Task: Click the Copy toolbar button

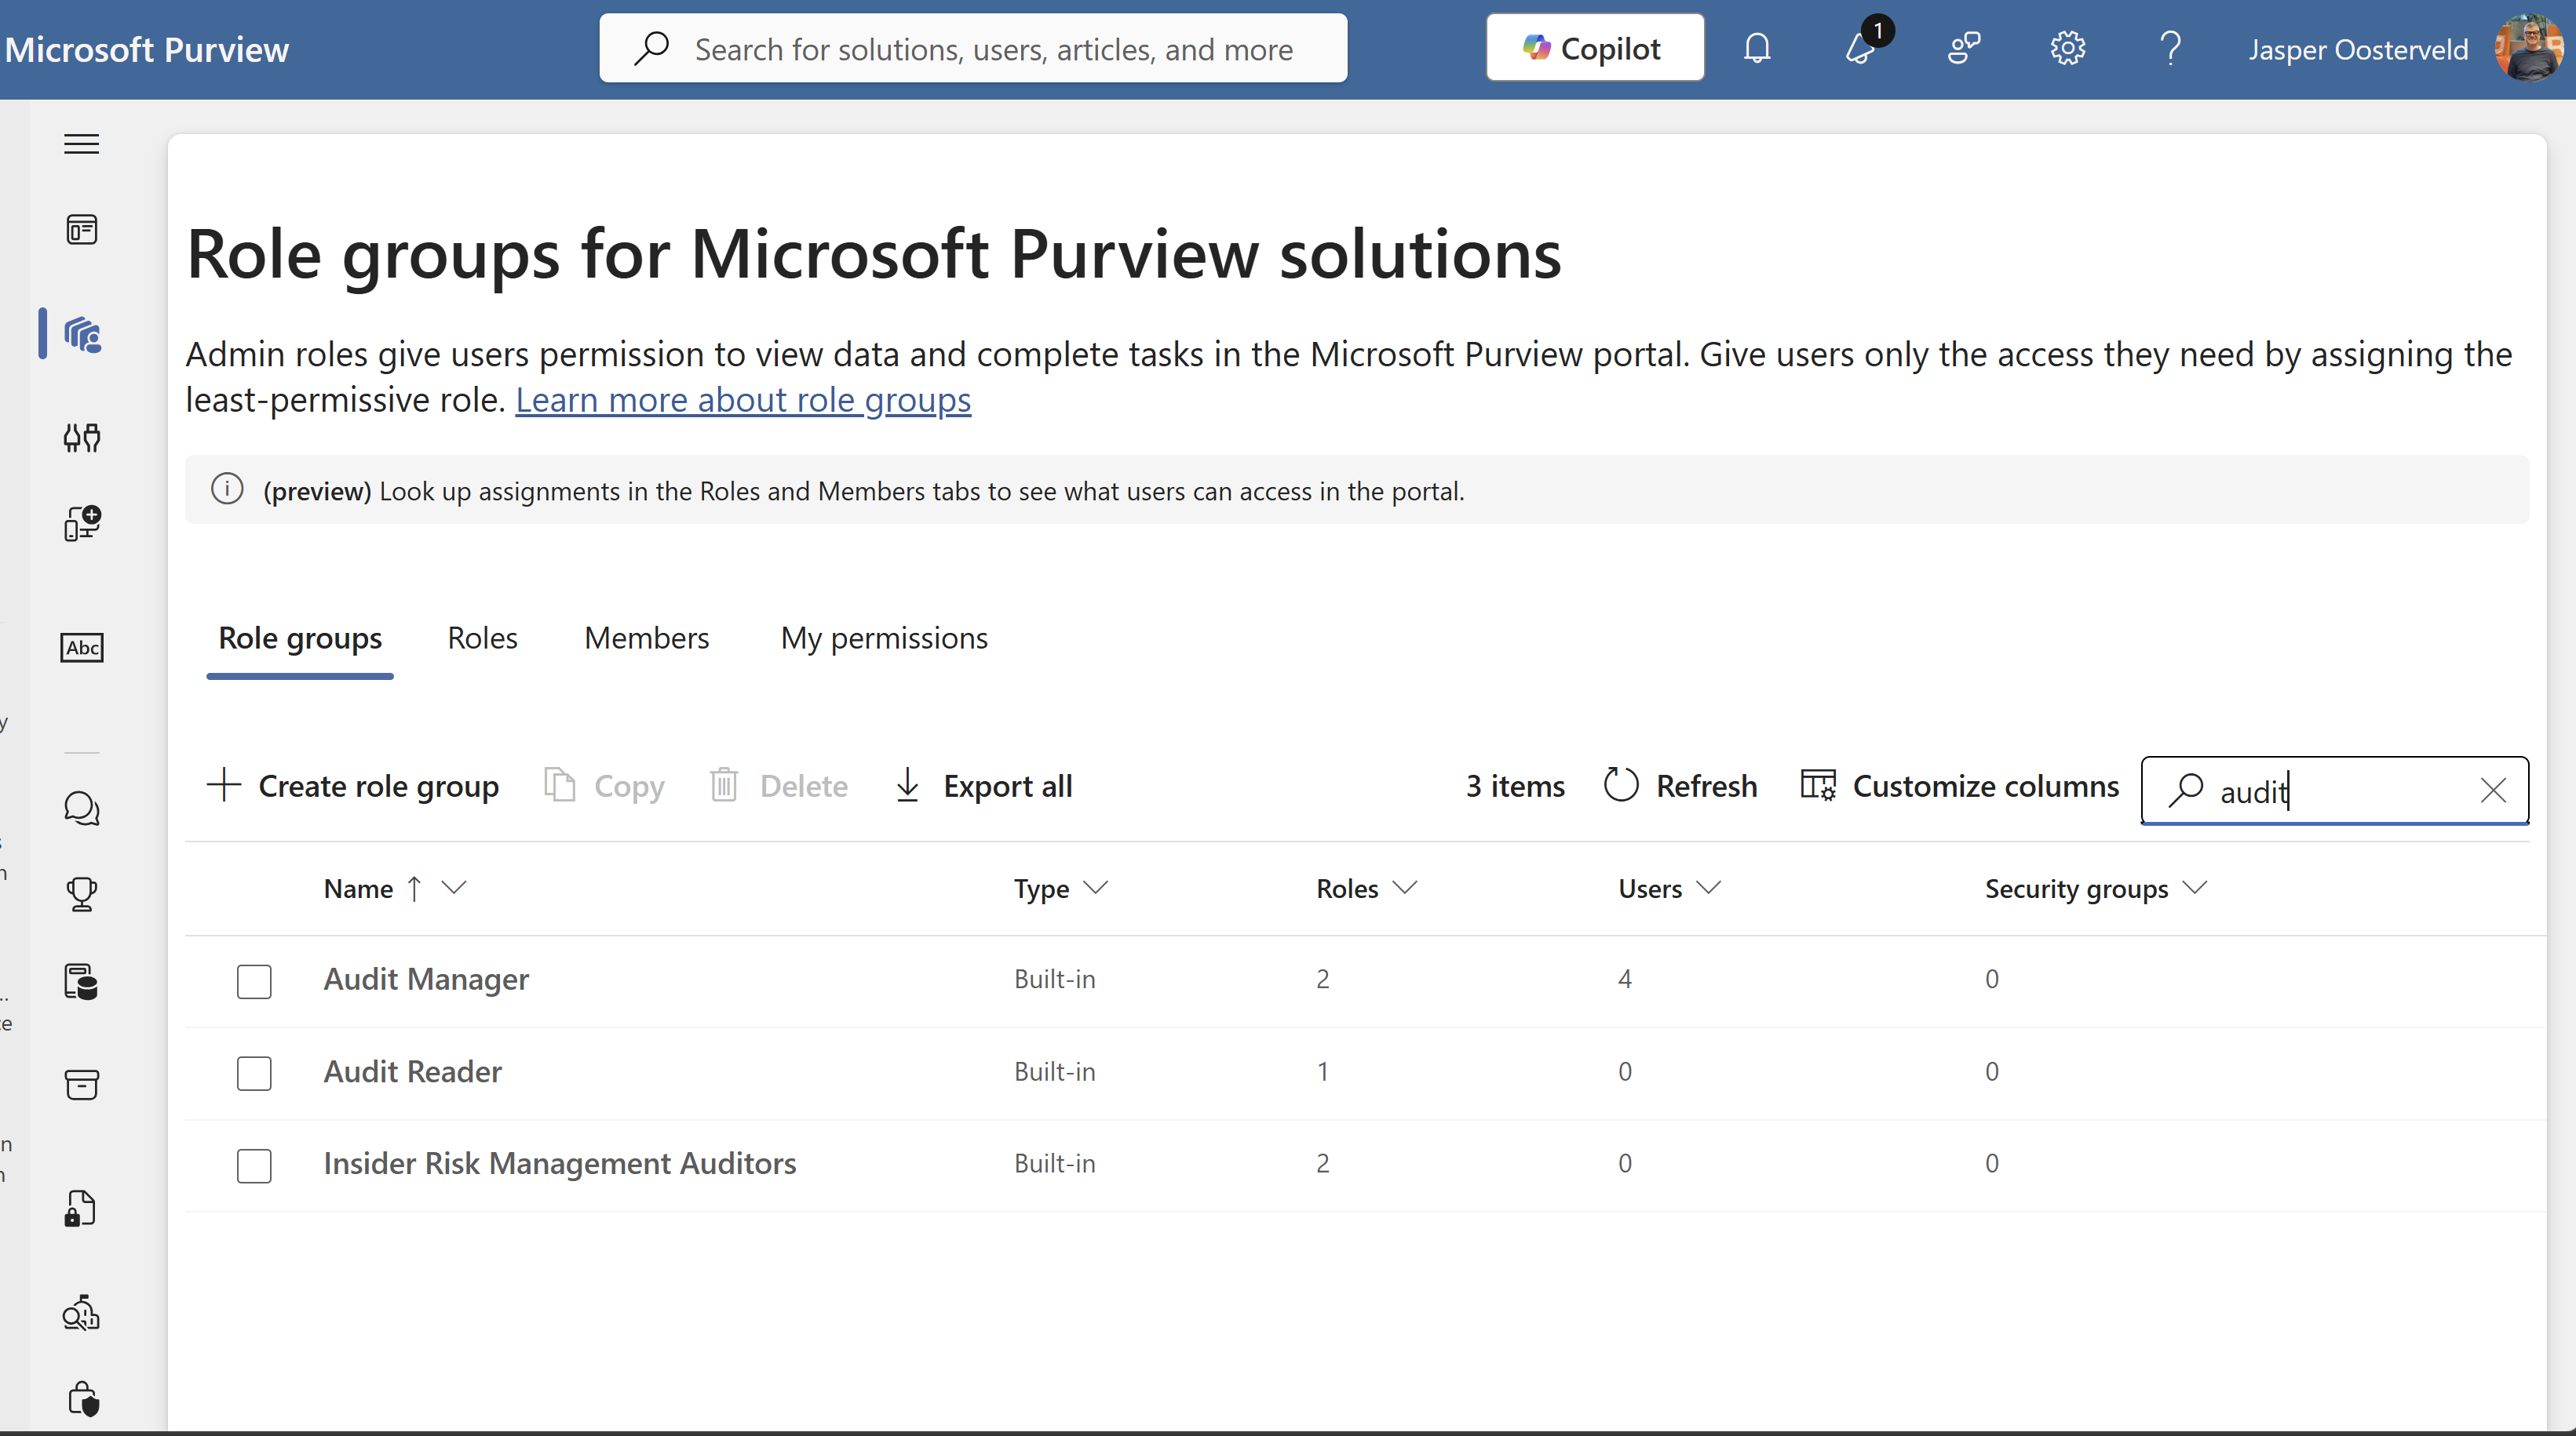Action: [x=604, y=787]
